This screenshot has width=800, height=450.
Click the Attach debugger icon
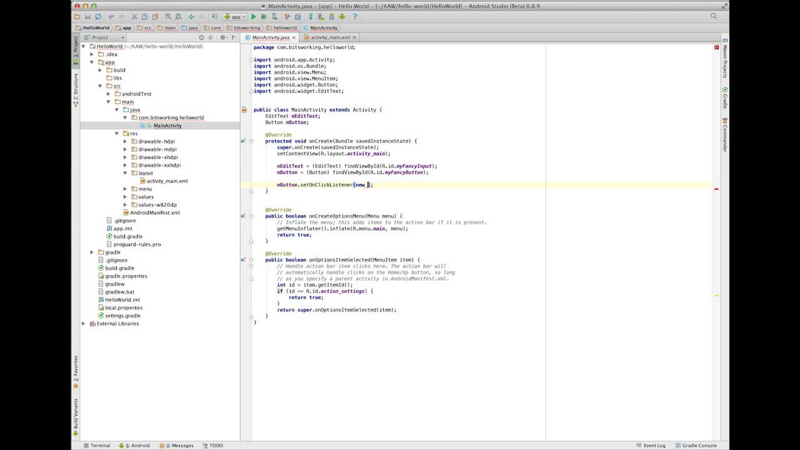click(x=274, y=17)
